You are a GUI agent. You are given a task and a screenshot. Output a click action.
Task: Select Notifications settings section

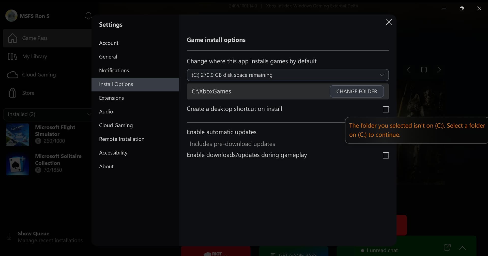[135, 71]
